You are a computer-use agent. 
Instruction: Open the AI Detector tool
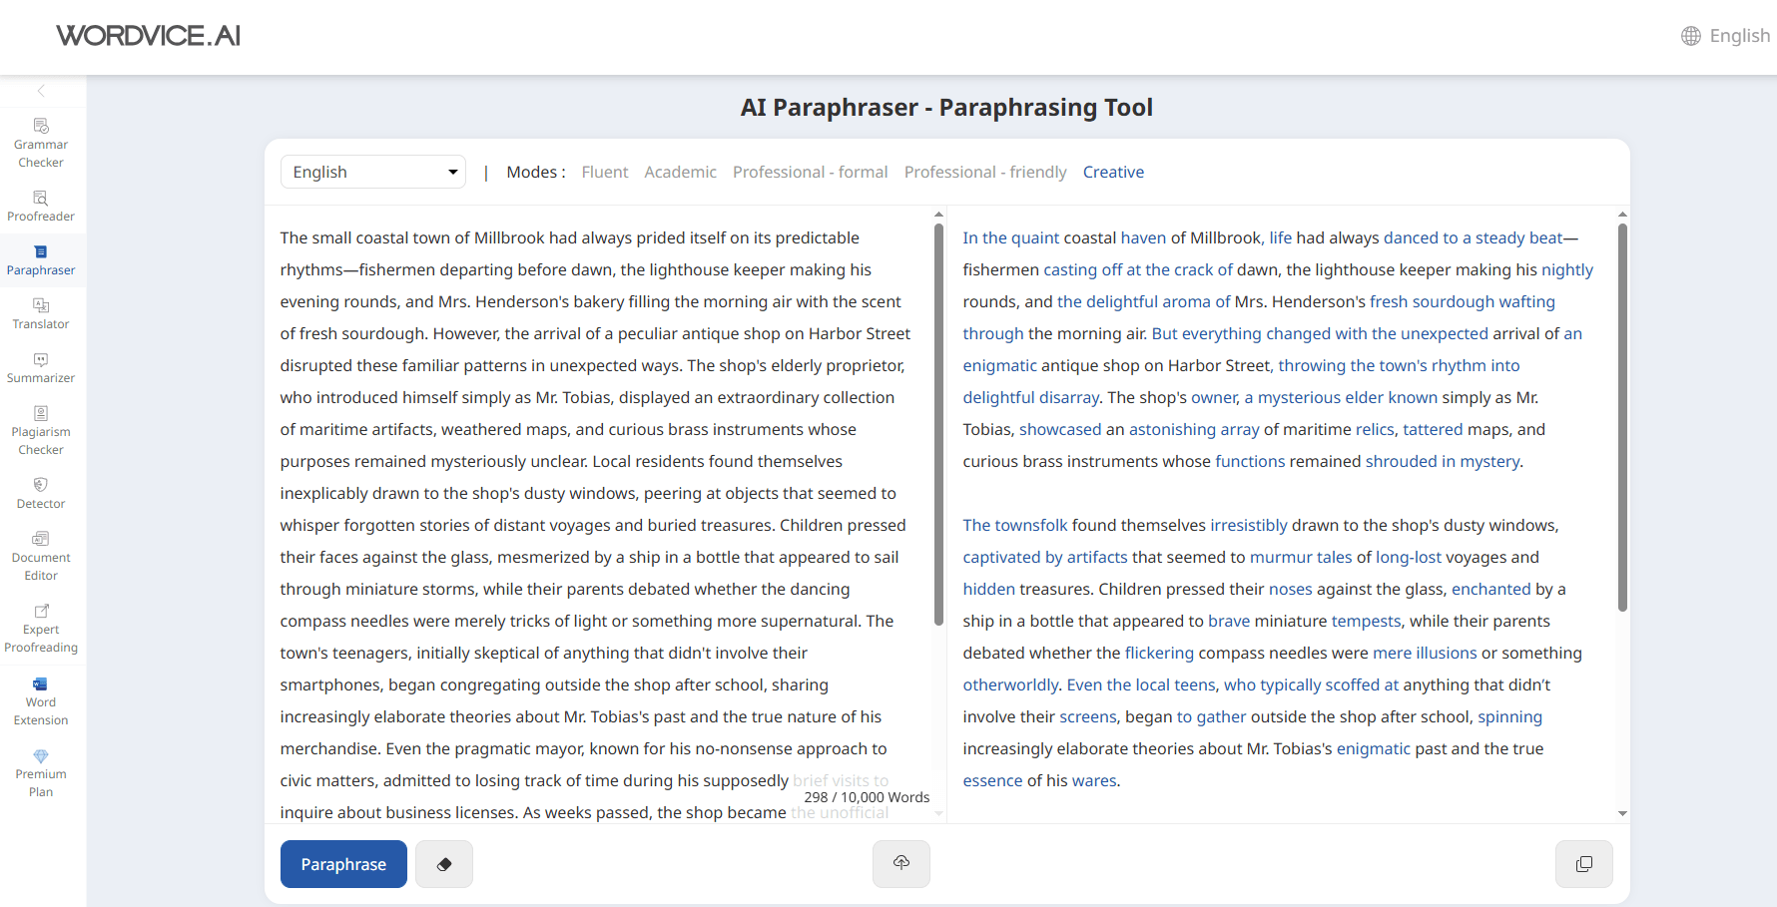(x=41, y=493)
